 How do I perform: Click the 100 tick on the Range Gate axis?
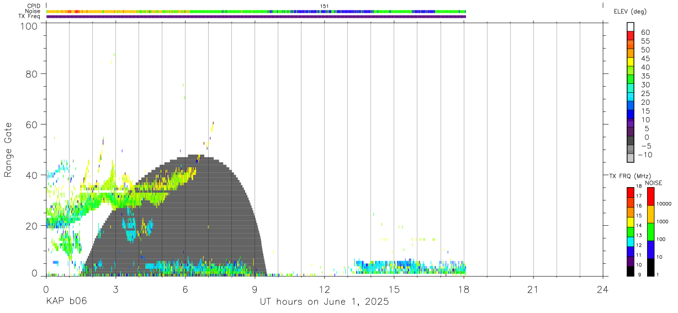pos(29,25)
